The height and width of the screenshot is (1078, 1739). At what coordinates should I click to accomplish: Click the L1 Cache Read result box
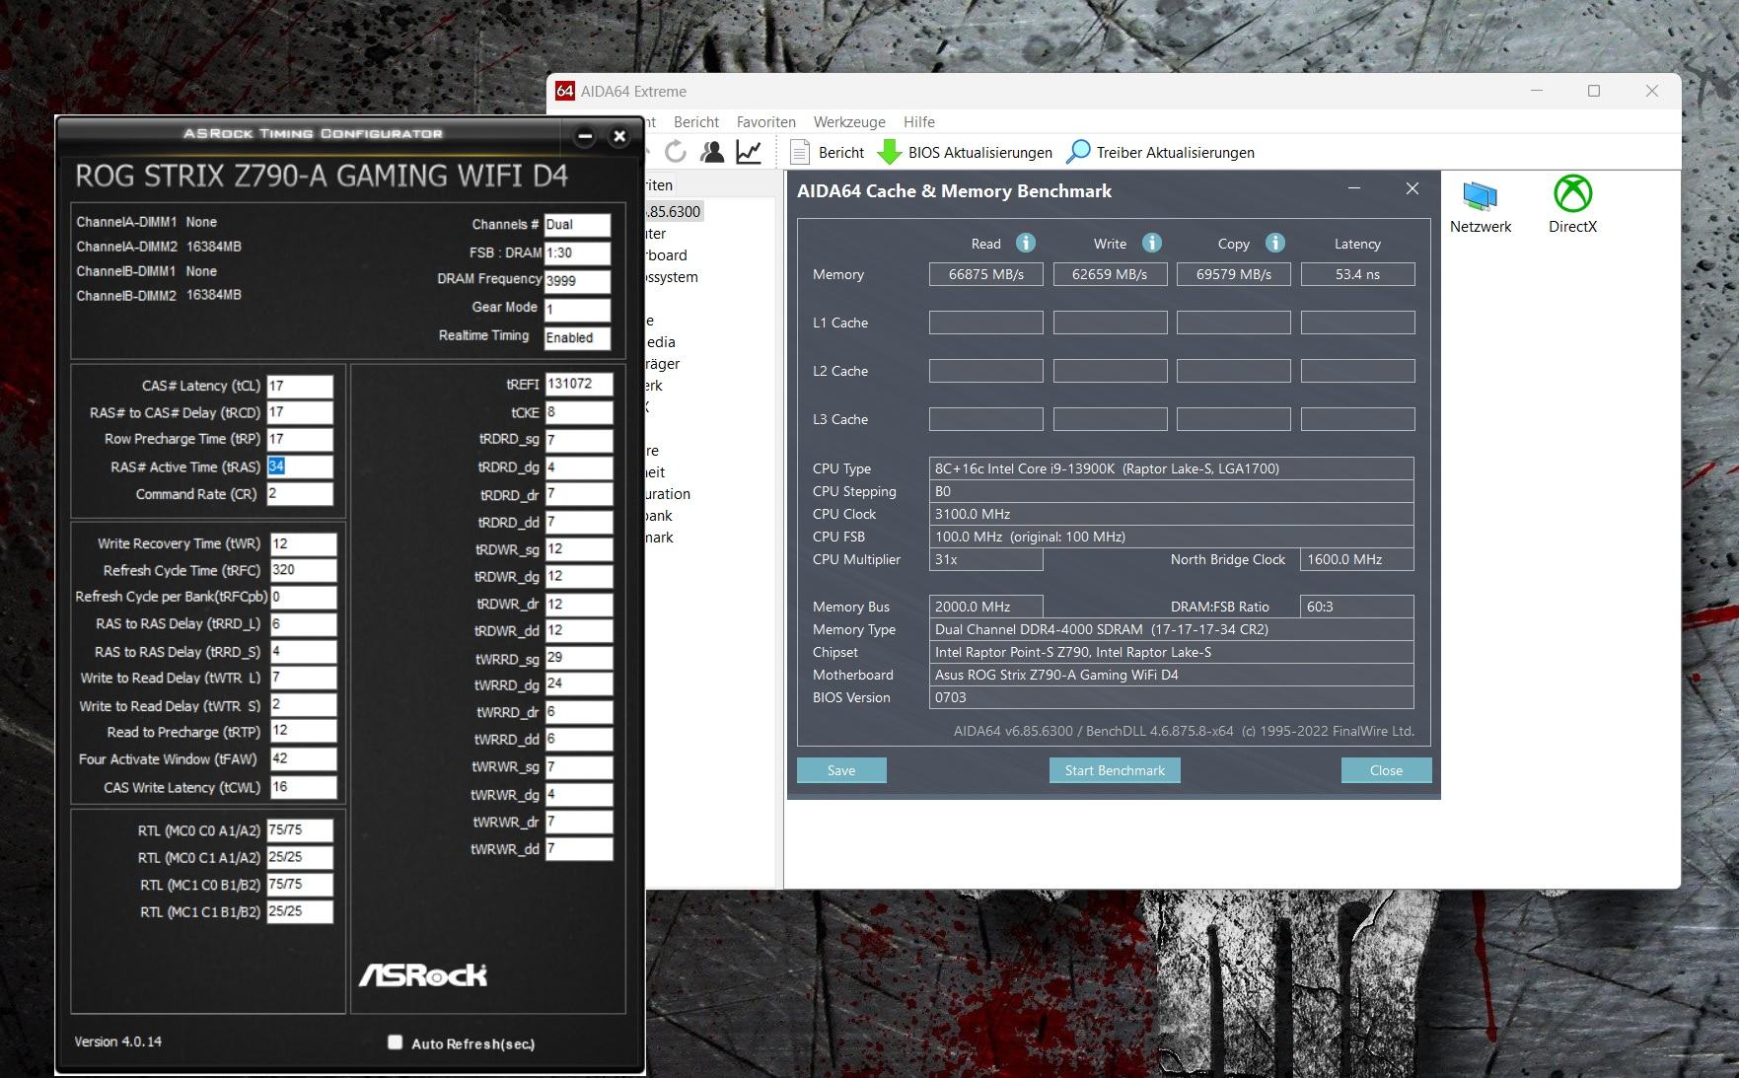coord(986,323)
